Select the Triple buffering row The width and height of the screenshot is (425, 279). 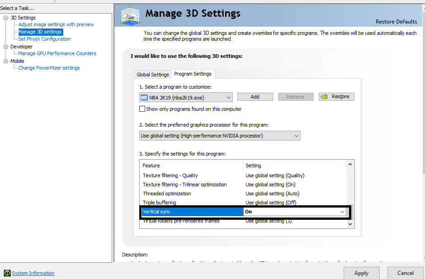coord(244,202)
